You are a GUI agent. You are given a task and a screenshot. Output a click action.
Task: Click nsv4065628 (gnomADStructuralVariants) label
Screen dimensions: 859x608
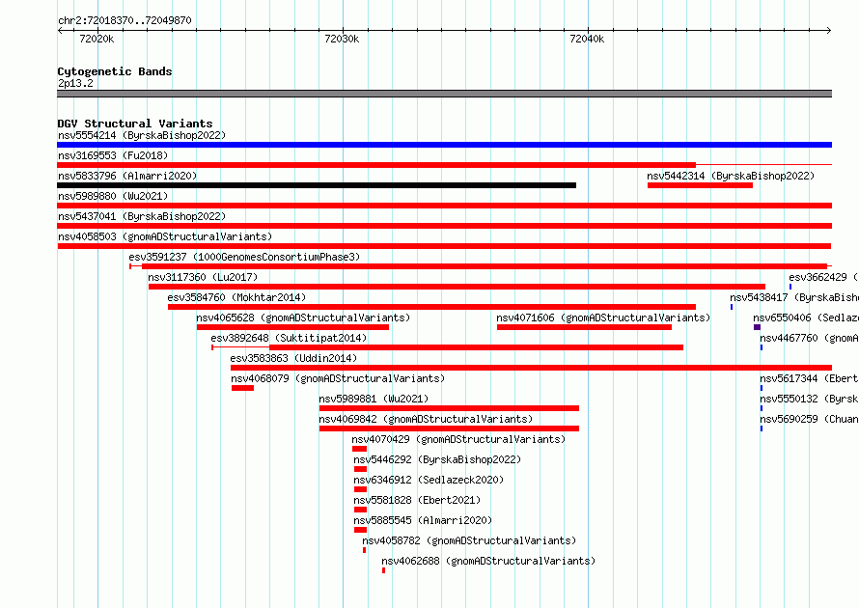click(x=303, y=318)
